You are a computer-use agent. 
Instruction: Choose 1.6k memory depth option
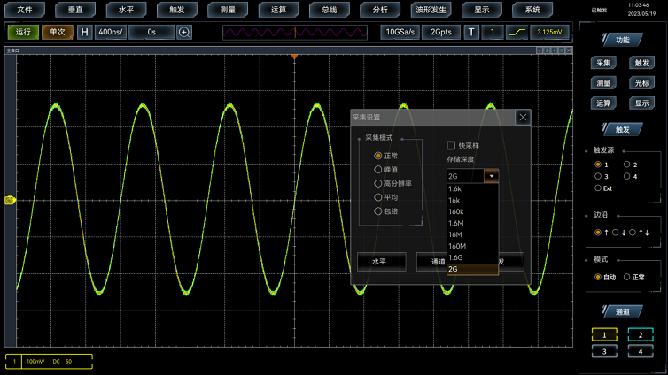tap(456, 188)
